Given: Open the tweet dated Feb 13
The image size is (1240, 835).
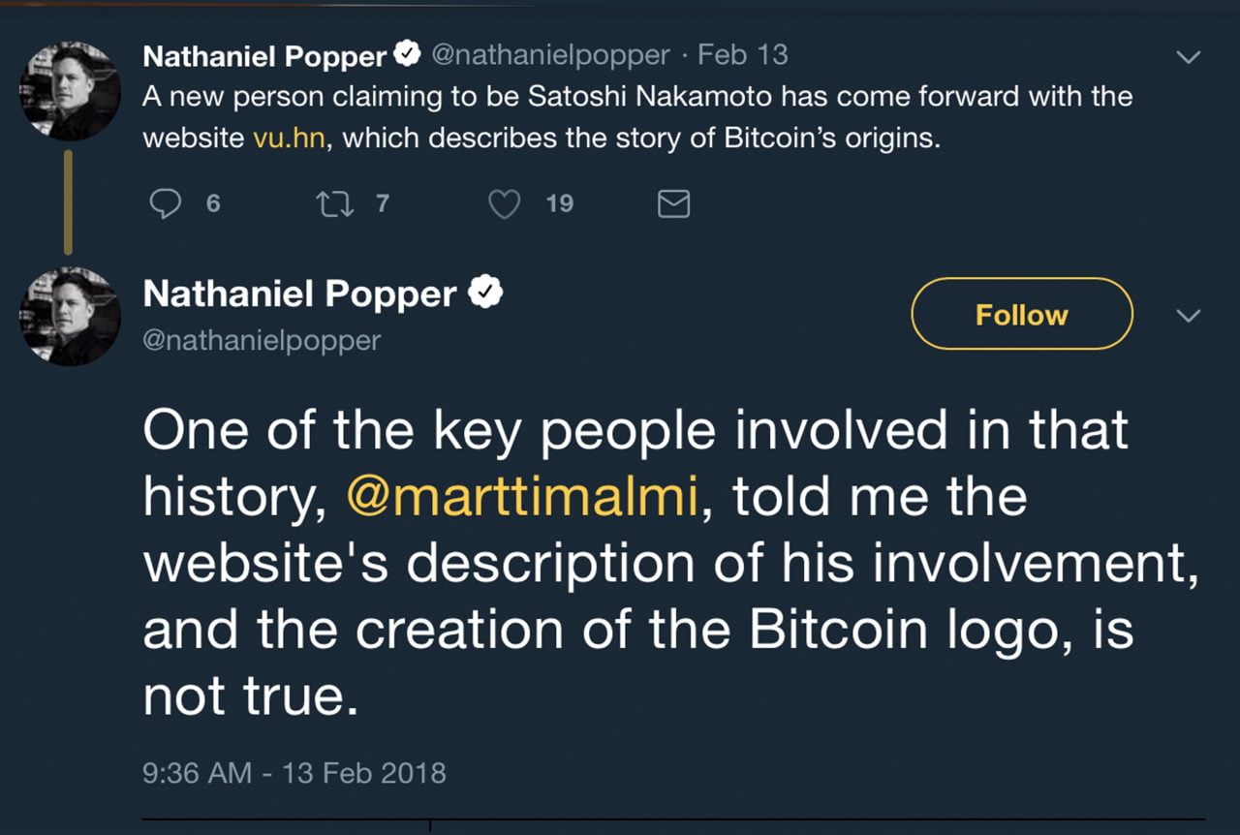Looking at the screenshot, I should 742,54.
